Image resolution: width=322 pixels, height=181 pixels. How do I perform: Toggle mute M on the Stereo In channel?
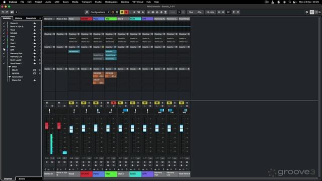pos(47,103)
